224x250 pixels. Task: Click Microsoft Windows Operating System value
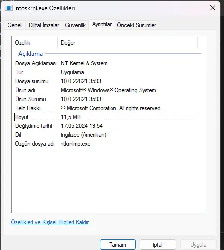[109, 90]
